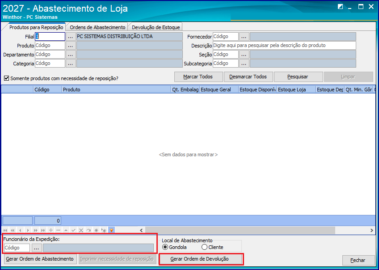This screenshot has width=379, height=270.
Task: Click the Estoque Disponív column header
Action: click(258, 90)
